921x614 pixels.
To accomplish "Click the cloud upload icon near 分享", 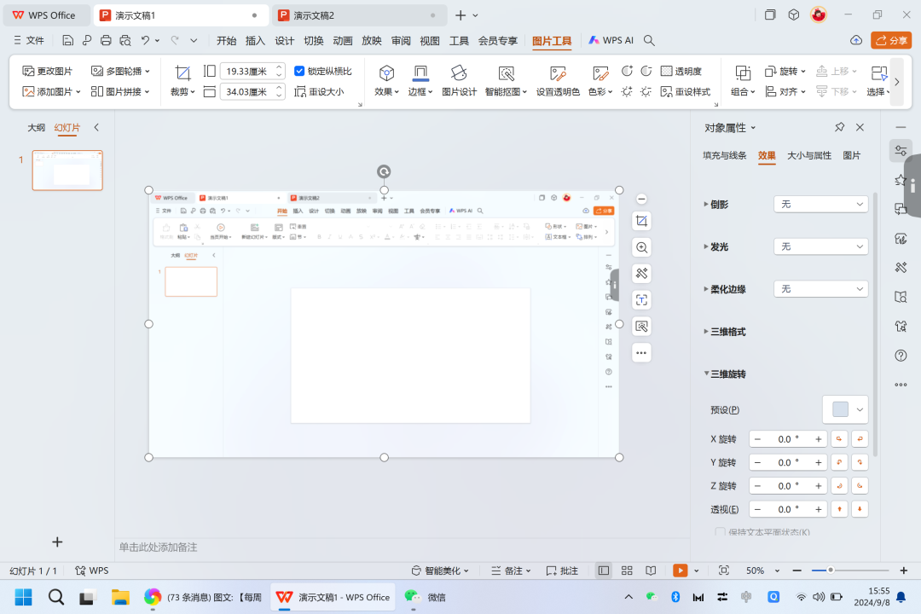I will (856, 41).
